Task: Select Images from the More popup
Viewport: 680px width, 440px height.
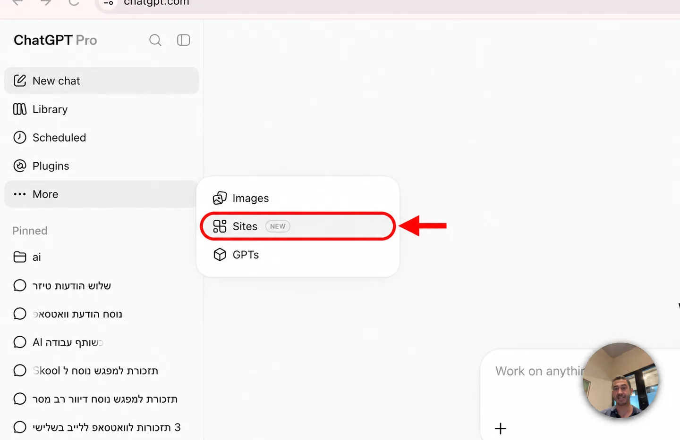Action: [x=298, y=198]
